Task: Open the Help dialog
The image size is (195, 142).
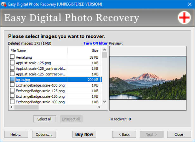Action: click(16, 134)
